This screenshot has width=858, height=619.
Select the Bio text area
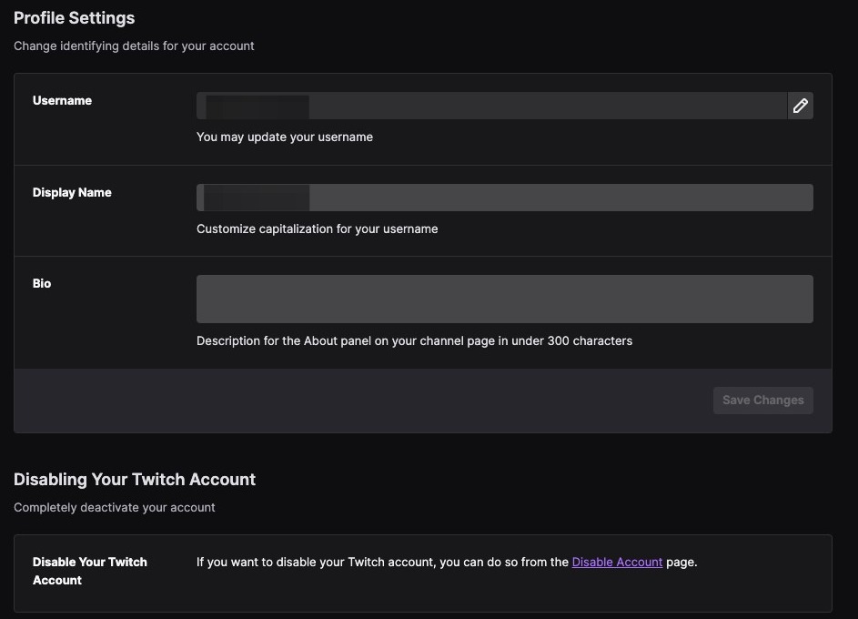pyautogui.click(x=504, y=299)
